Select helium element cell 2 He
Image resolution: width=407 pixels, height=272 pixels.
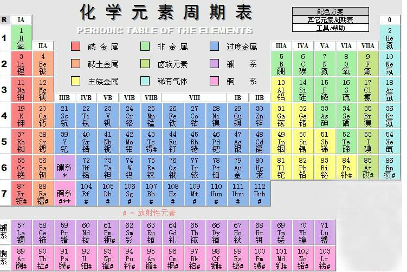(x=389, y=38)
